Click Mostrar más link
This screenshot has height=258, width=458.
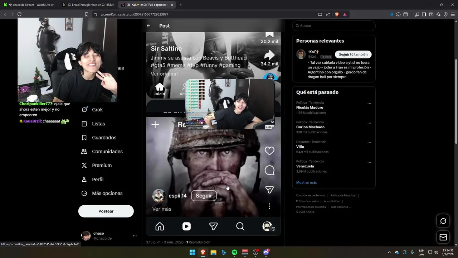pyautogui.click(x=306, y=182)
